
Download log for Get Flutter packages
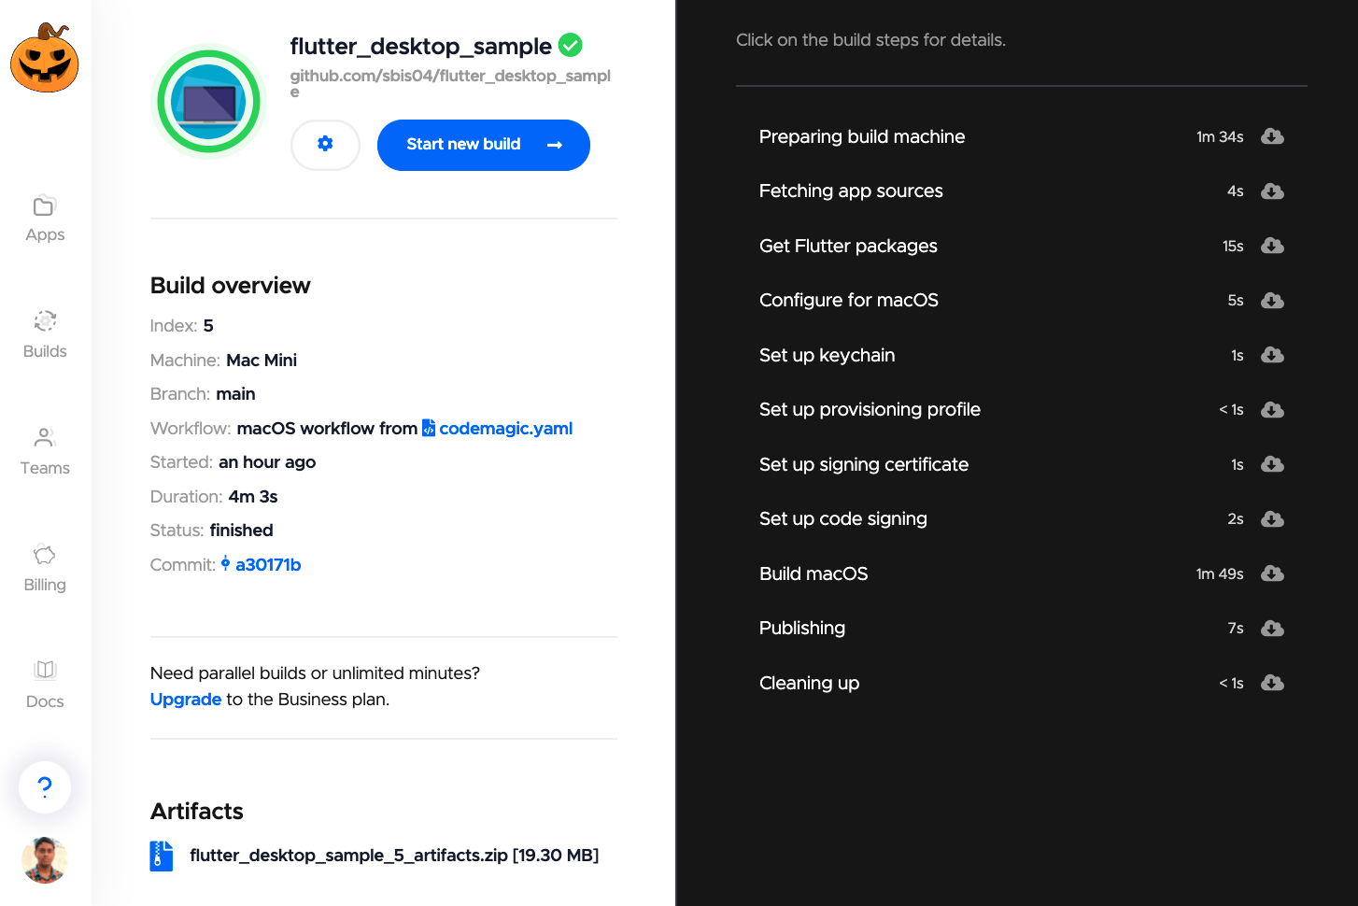pos(1272,246)
